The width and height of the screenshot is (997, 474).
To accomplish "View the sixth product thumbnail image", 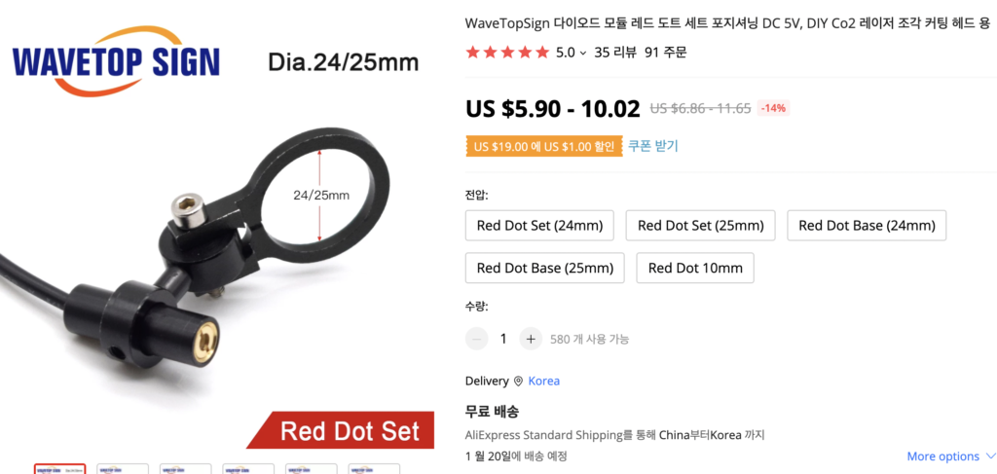I will [374, 469].
